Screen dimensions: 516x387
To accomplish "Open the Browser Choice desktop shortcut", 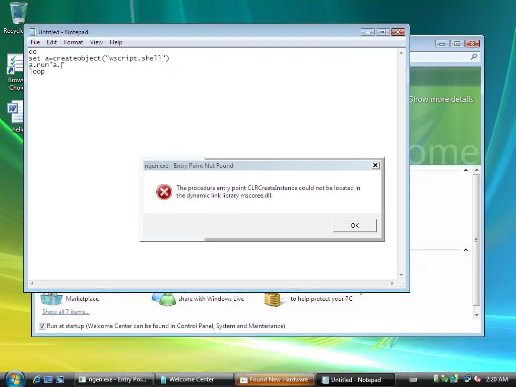I will [15, 64].
